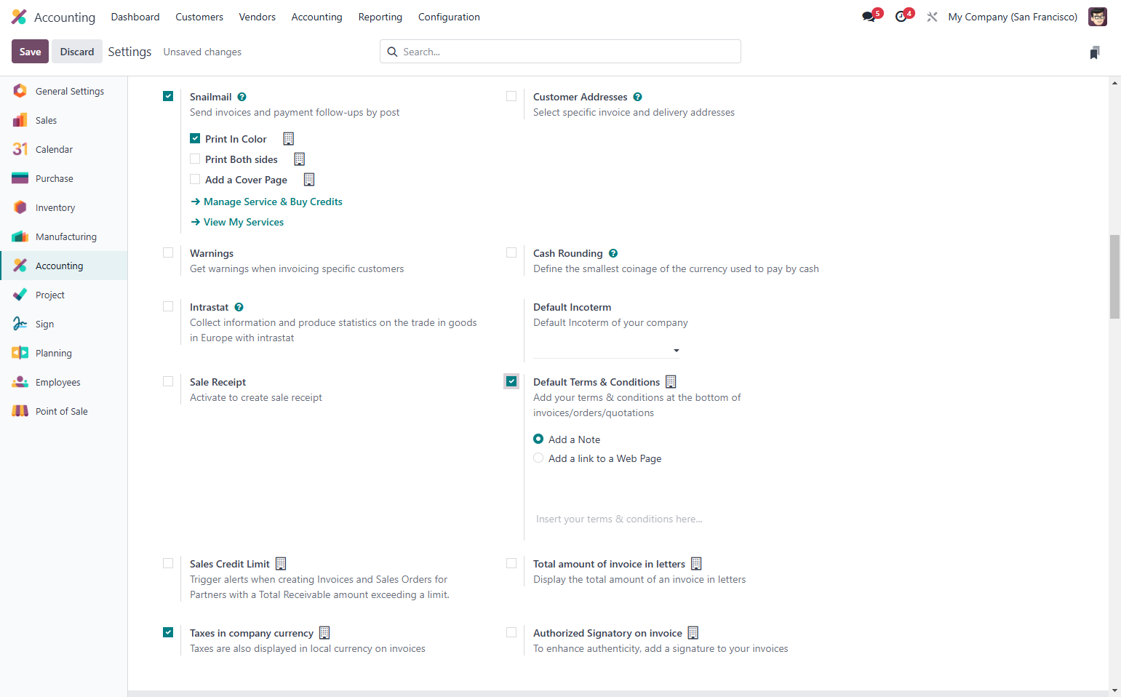The width and height of the screenshot is (1121, 697).
Task: Enable the Sale Receipt checkbox
Action: click(x=168, y=381)
